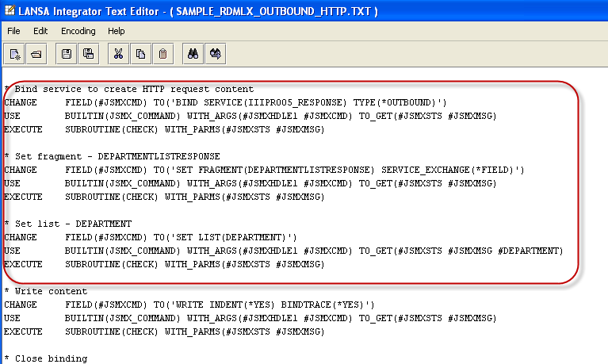The width and height of the screenshot is (608, 364).
Task: Click EXECUTE line under 'Set list - DEPARTMENT'
Action: [x=164, y=265]
